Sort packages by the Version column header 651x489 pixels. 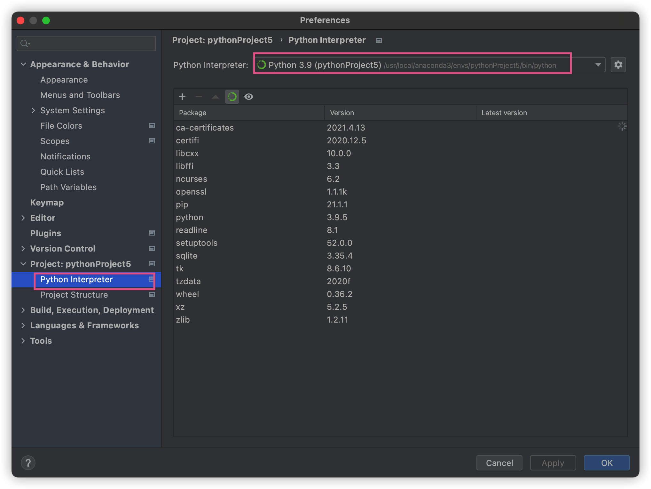point(342,113)
